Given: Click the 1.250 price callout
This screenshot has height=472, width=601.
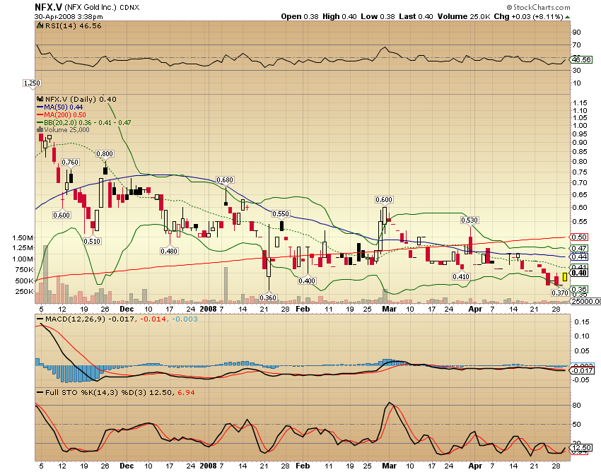Looking at the screenshot, I should [32, 83].
